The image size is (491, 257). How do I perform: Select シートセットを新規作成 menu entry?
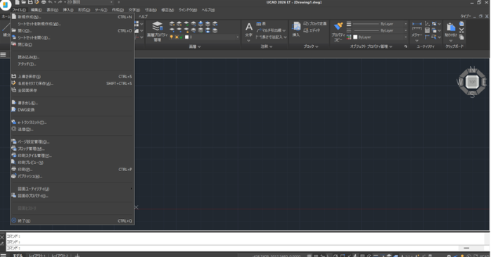point(72,24)
